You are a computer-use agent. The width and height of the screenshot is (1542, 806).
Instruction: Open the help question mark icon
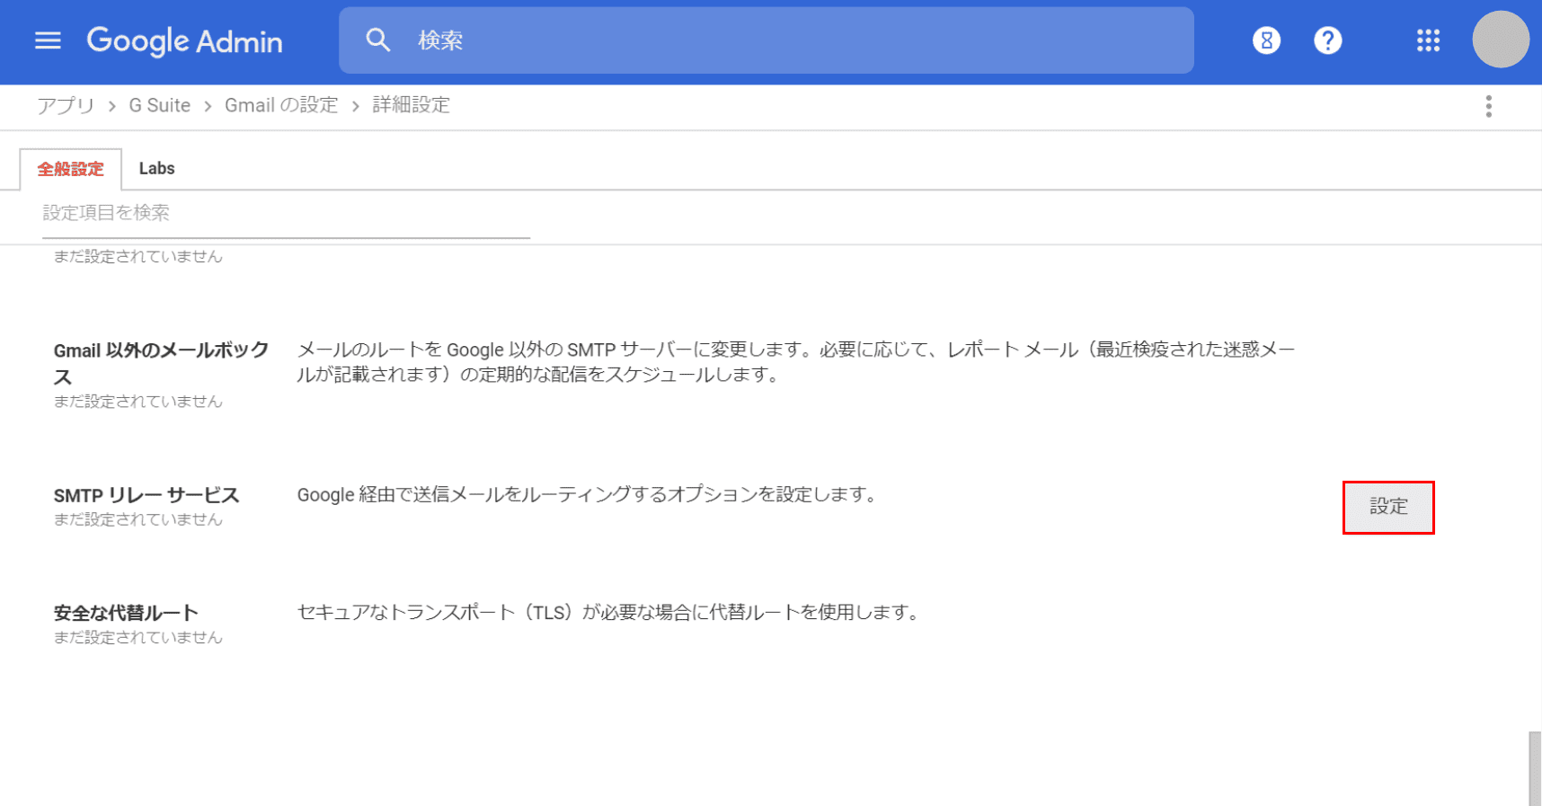pos(1327,40)
